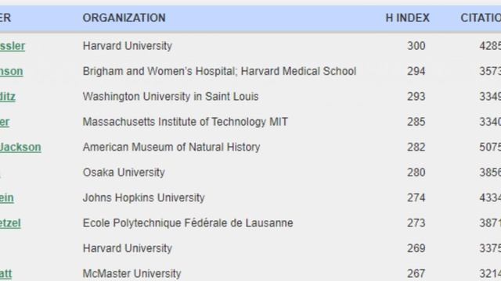Click the H index value 285
The height and width of the screenshot is (281, 501).
(416, 122)
